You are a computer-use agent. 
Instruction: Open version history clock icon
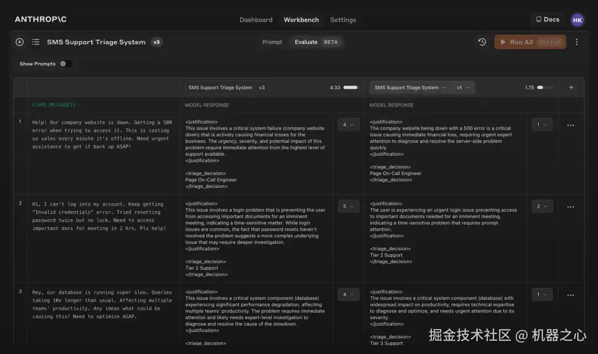click(x=482, y=42)
